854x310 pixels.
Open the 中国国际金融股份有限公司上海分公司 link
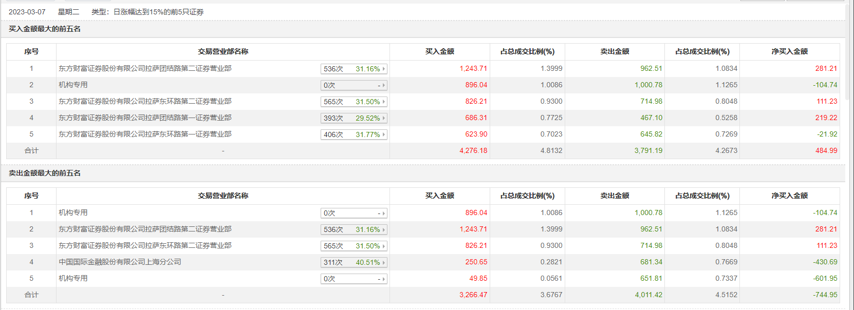tap(120, 262)
